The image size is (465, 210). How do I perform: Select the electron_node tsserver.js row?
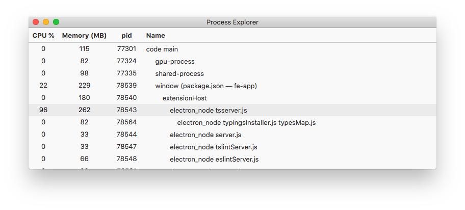[208, 110]
